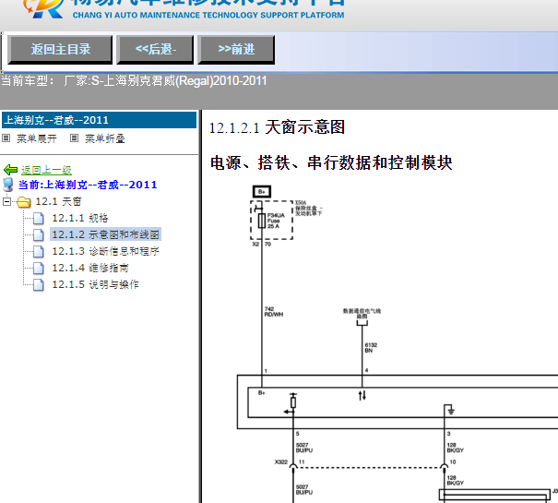Screen dimensions: 558x503
Task: Go back with the <<后退- button
Action: pos(155,50)
